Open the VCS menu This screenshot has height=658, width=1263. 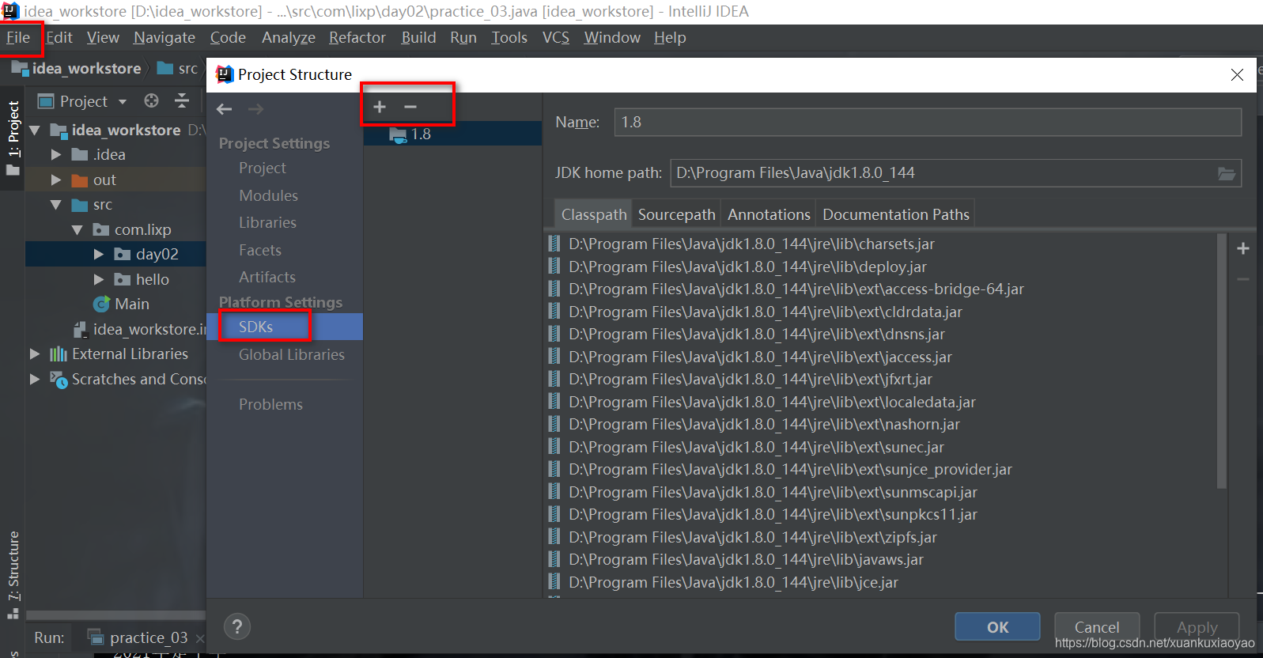tap(556, 37)
